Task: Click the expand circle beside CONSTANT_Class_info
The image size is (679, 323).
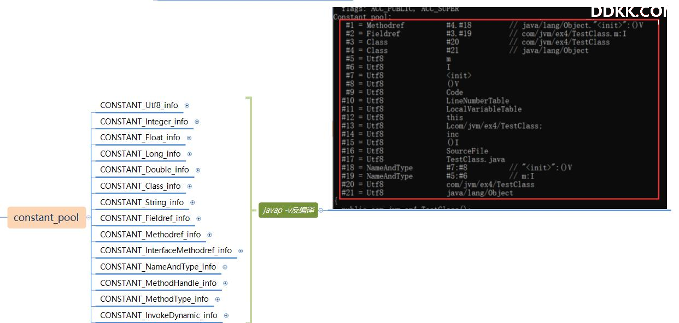Action: click(190, 186)
